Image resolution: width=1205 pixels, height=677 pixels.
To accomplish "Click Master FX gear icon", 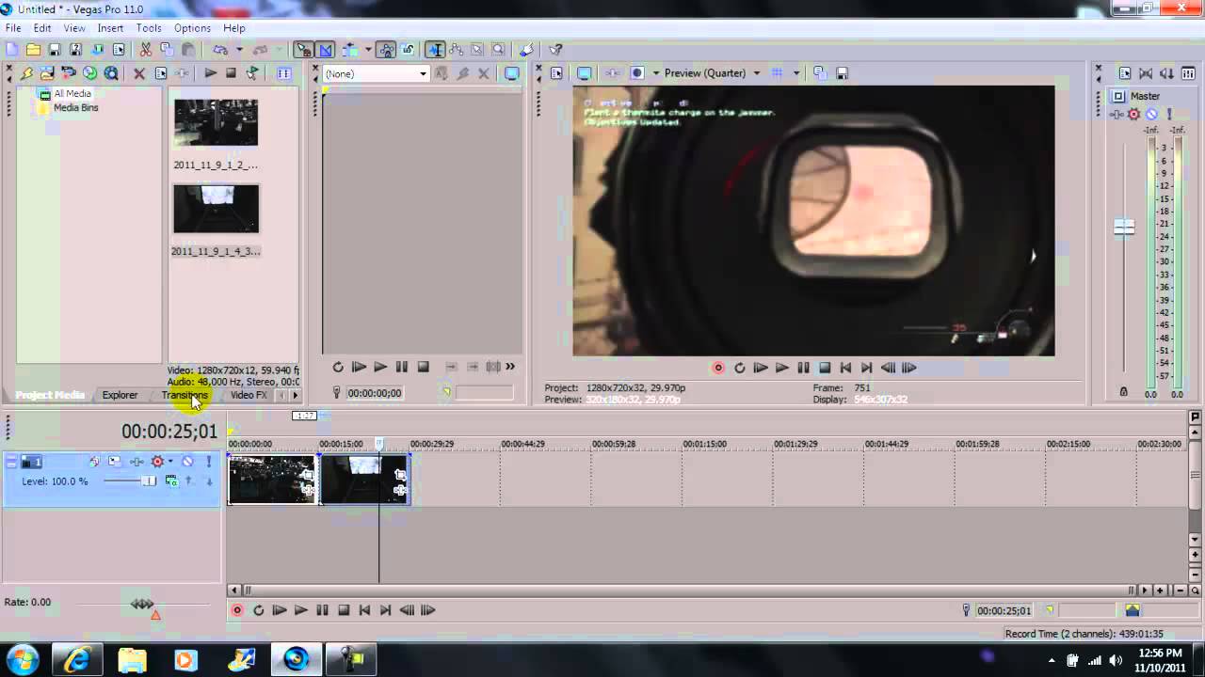I will click(x=1133, y=114).
